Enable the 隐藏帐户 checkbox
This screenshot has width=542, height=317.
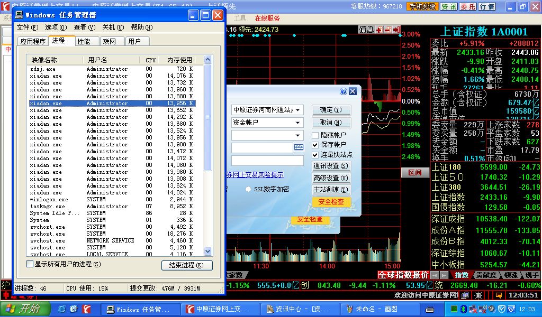pyautogui.click(x=315, y=135)
